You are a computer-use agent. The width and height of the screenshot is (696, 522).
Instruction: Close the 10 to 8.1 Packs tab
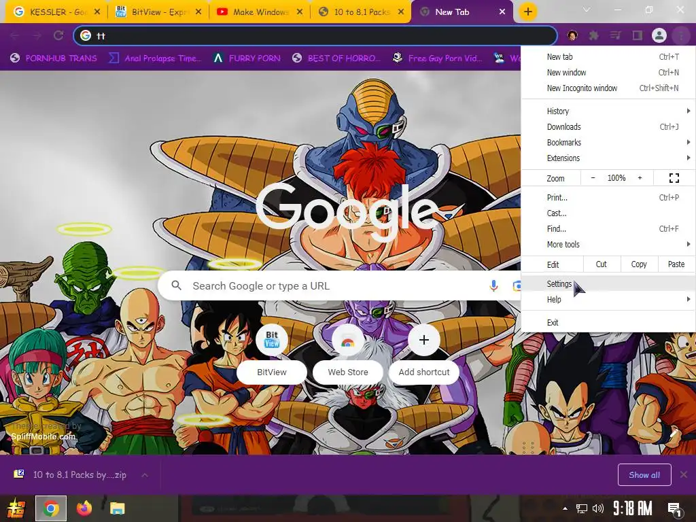401,12
